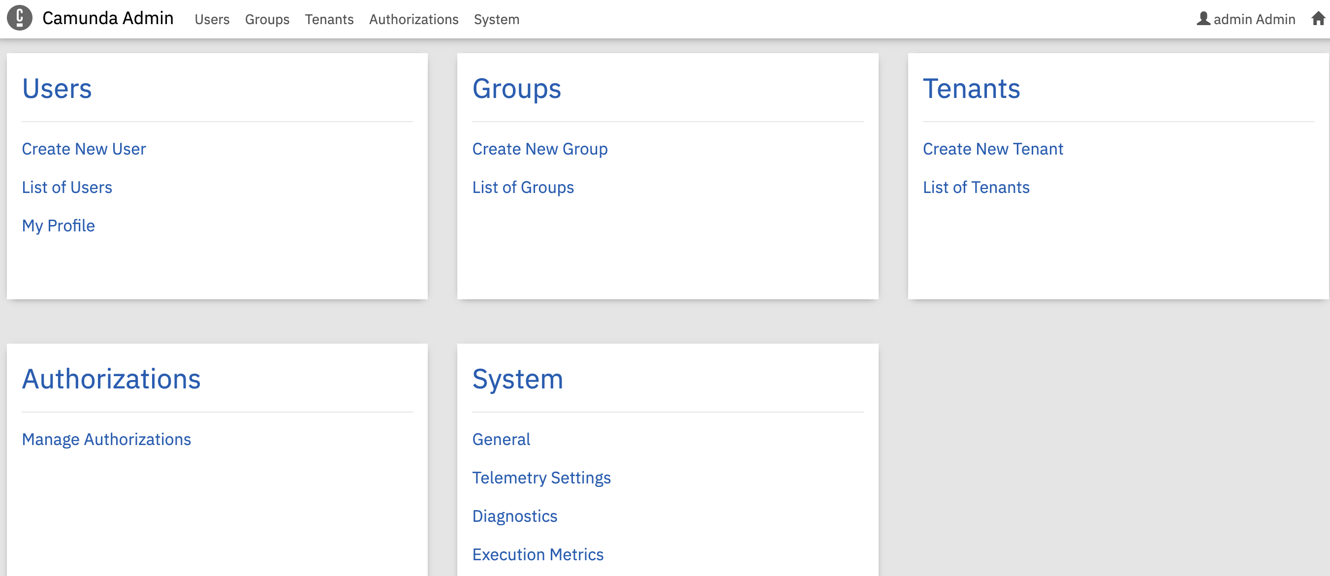Open Authorizations in top navigation
Screen dimensions: 1330x576
(413, 20)
